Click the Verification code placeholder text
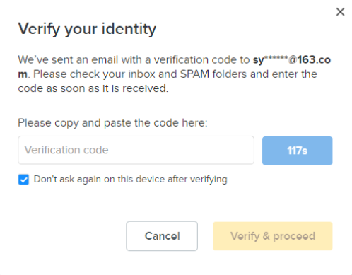352x275 pixels. coord(66,150)
